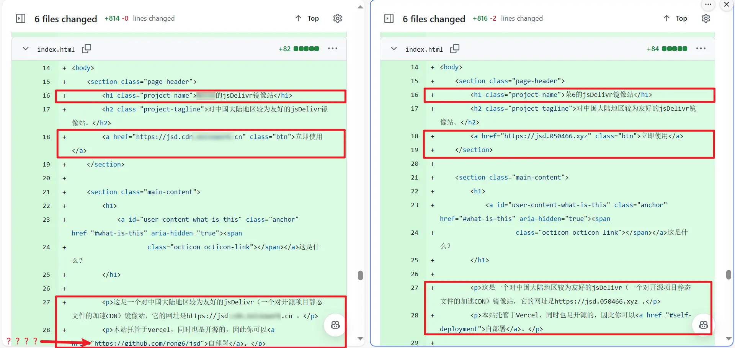735x348 pixels.
Task: Click '+816' additions count in right pane
Action: [480, 18]
